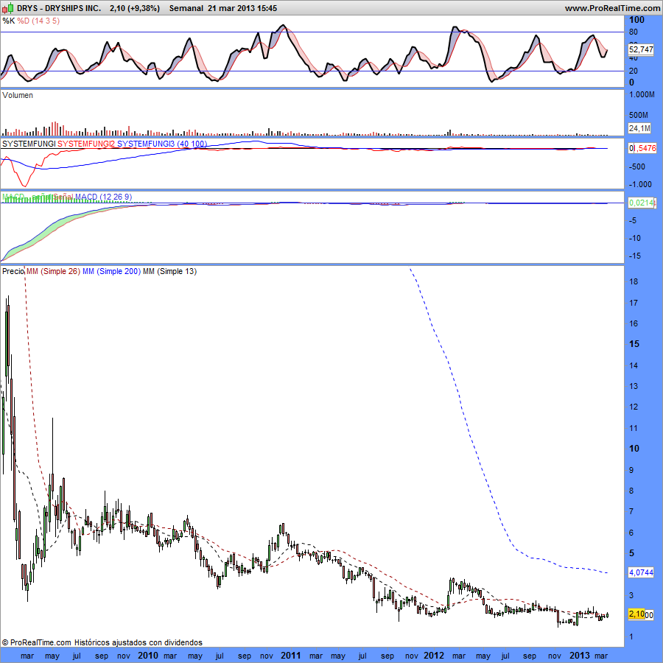Viewport: 663px width, 663px height.
Task: Click the 1.000M level on volume axis
Action: [x=642, y=95]
